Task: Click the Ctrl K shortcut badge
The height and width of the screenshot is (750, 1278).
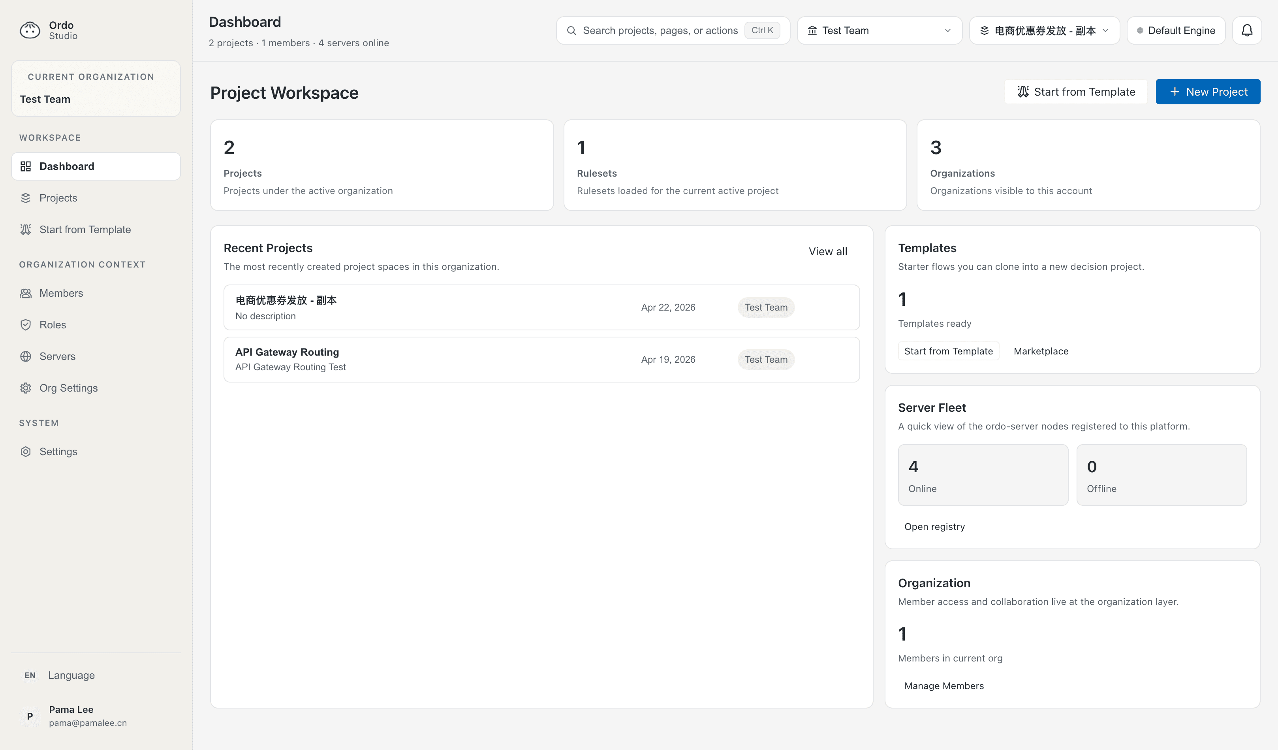Action: 762,30
